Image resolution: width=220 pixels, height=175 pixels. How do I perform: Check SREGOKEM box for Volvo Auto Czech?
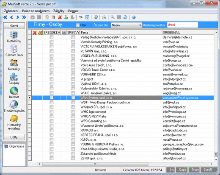[52, 65]
